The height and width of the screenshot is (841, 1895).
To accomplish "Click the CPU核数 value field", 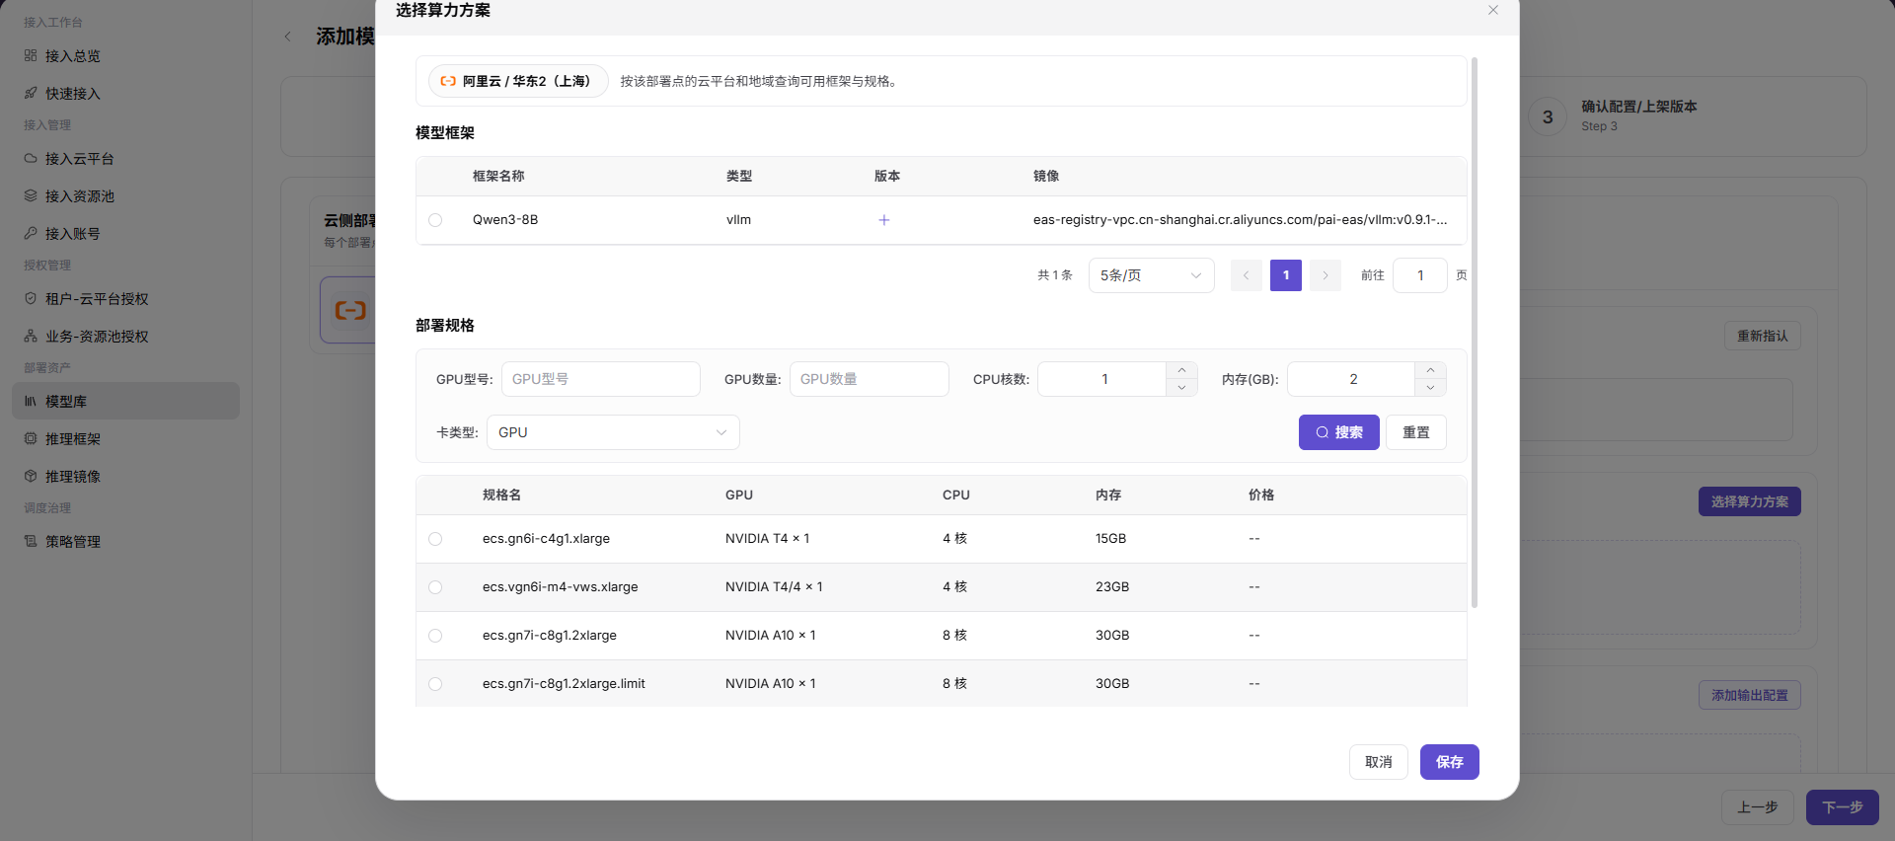I will 1103,379.
